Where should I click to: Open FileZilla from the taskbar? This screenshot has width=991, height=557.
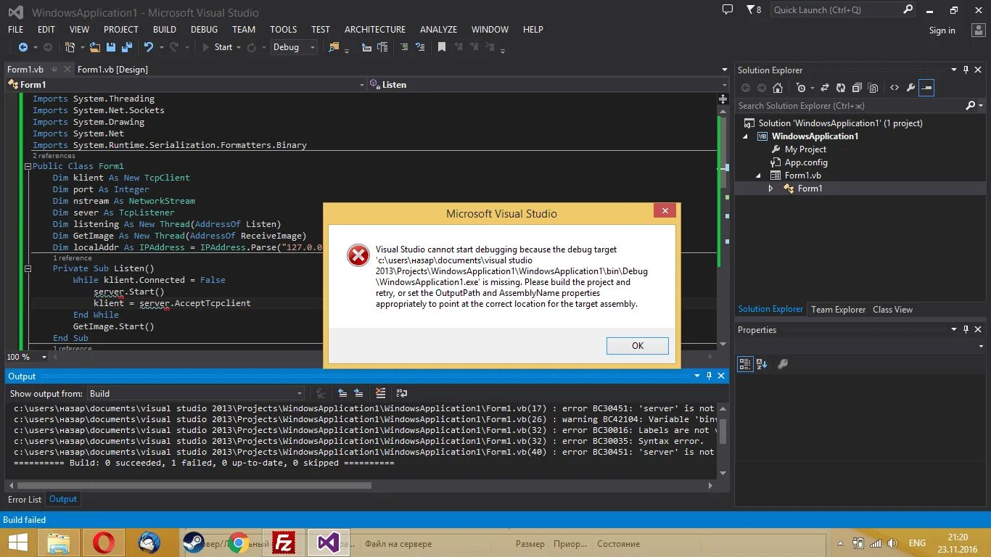point(283,542)
